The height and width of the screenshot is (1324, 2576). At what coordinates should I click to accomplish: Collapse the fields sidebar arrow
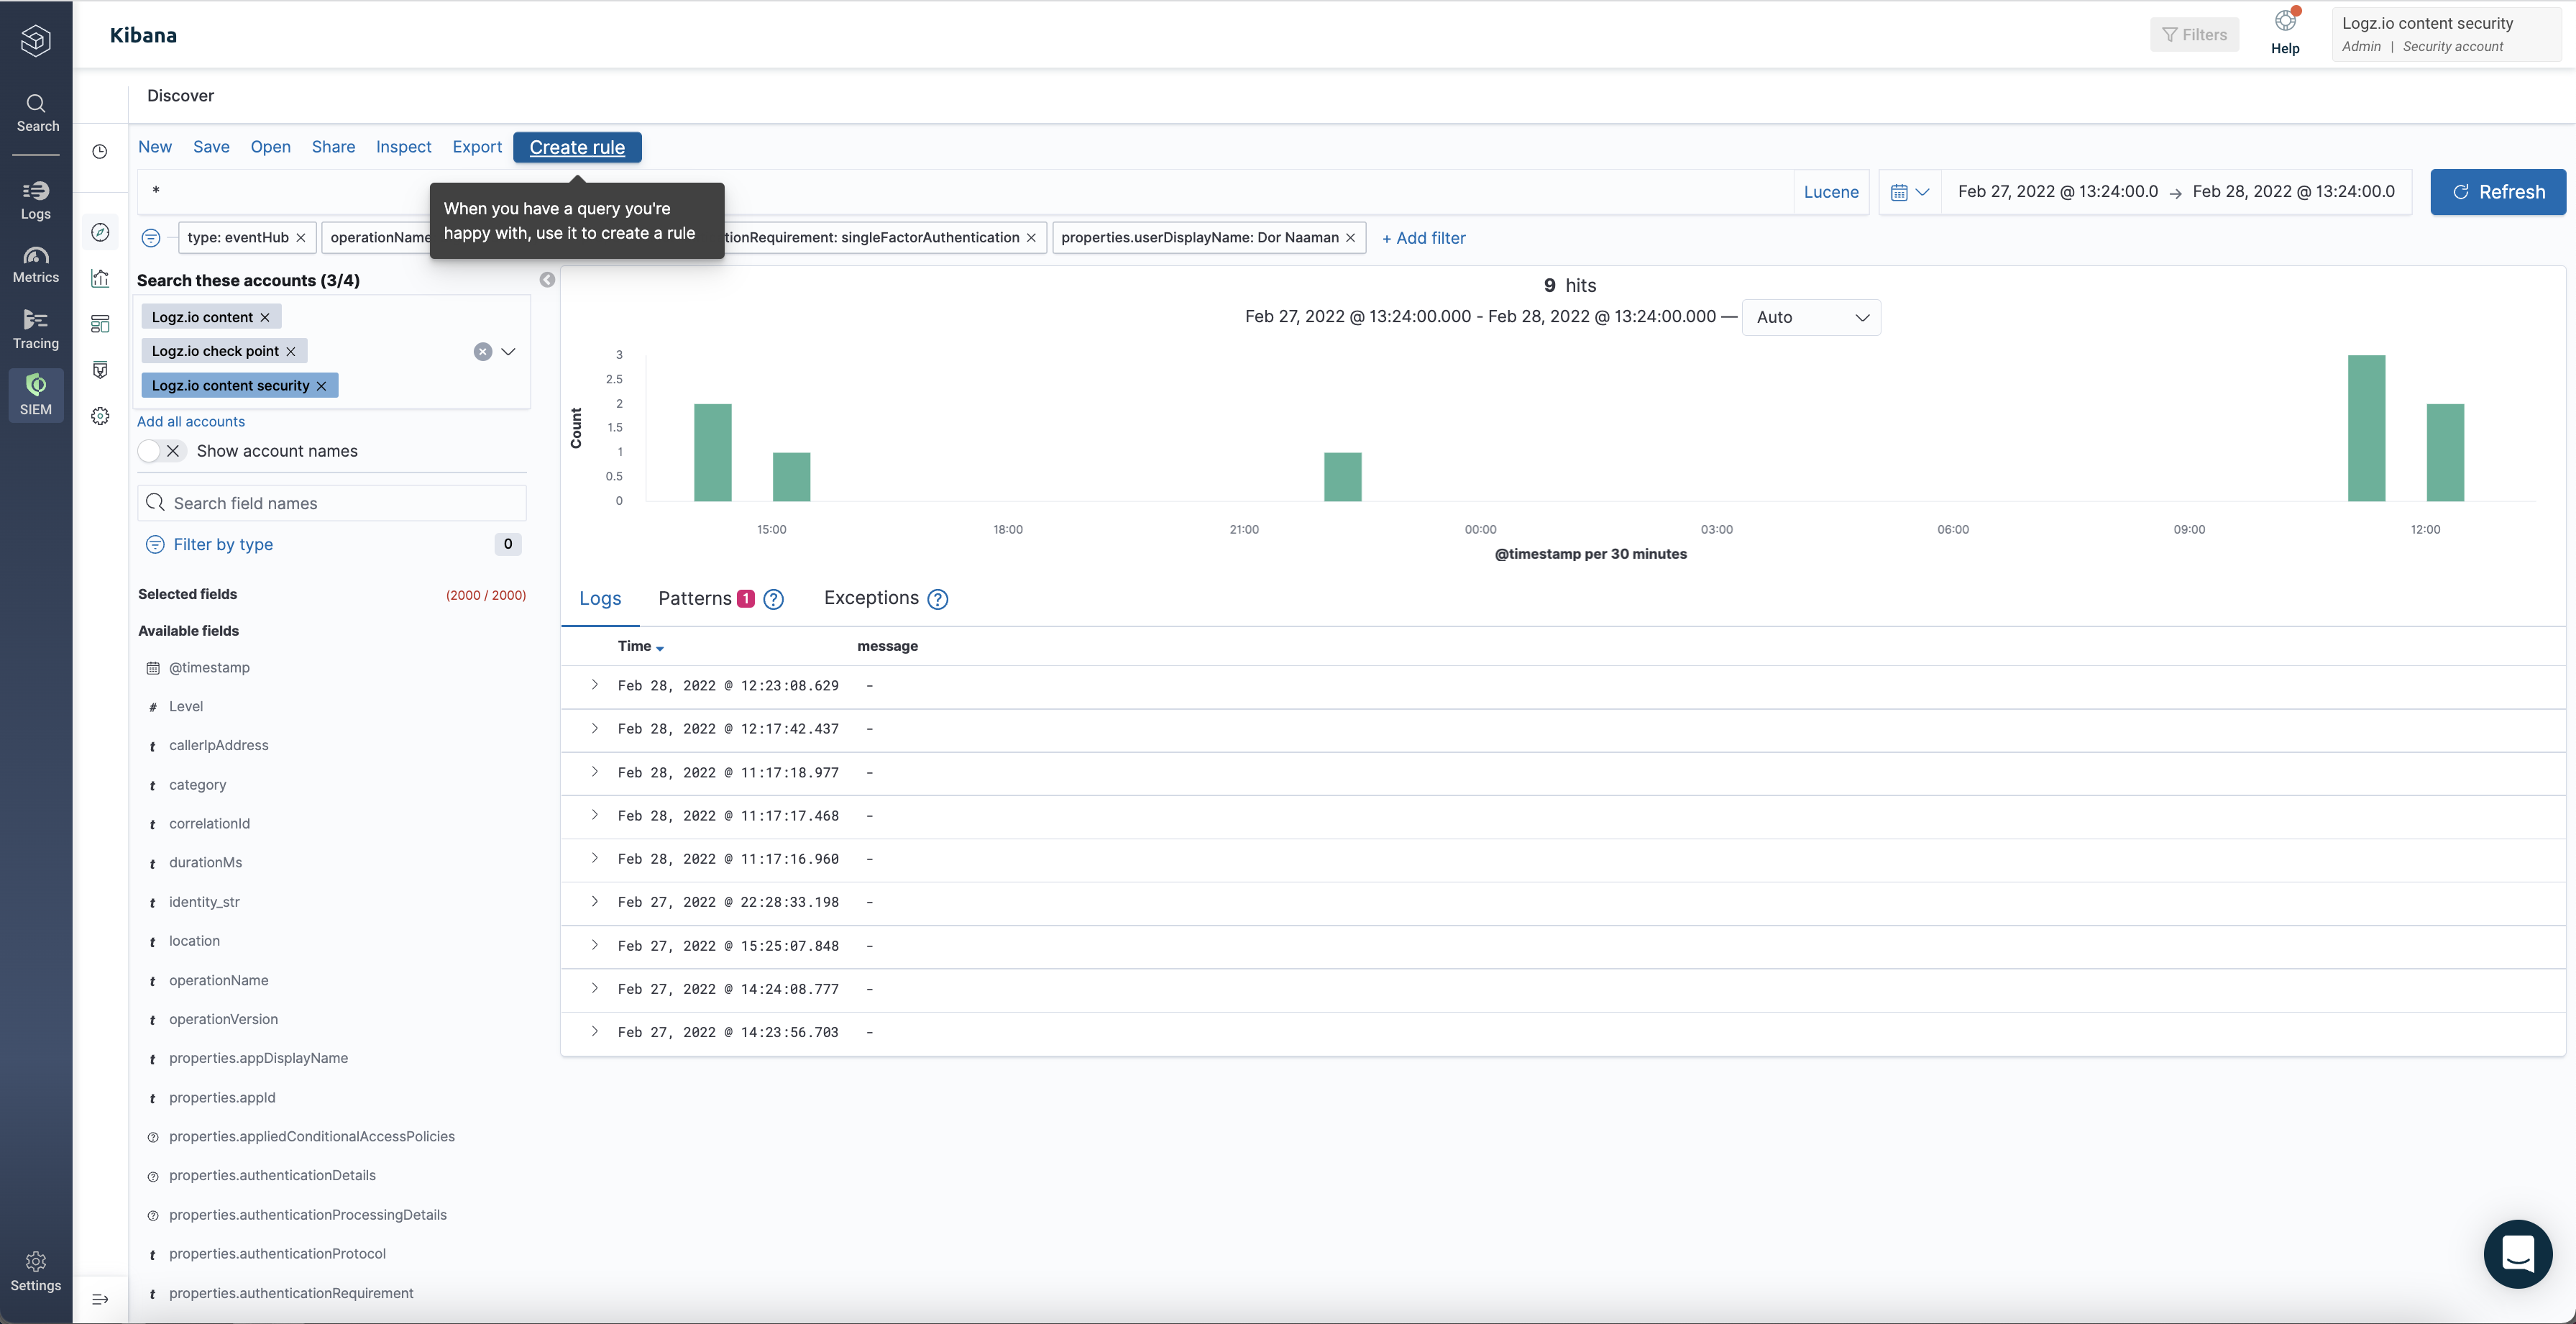click(x=547, y=280)
